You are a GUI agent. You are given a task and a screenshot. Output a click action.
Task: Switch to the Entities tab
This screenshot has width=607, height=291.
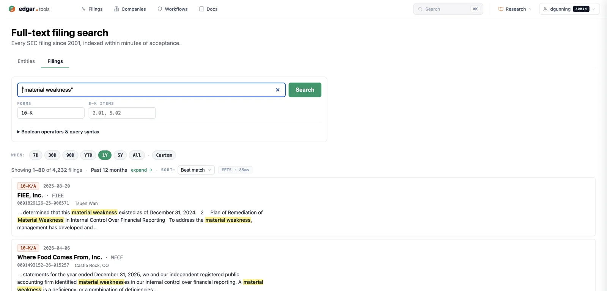(x=26, y=61)
